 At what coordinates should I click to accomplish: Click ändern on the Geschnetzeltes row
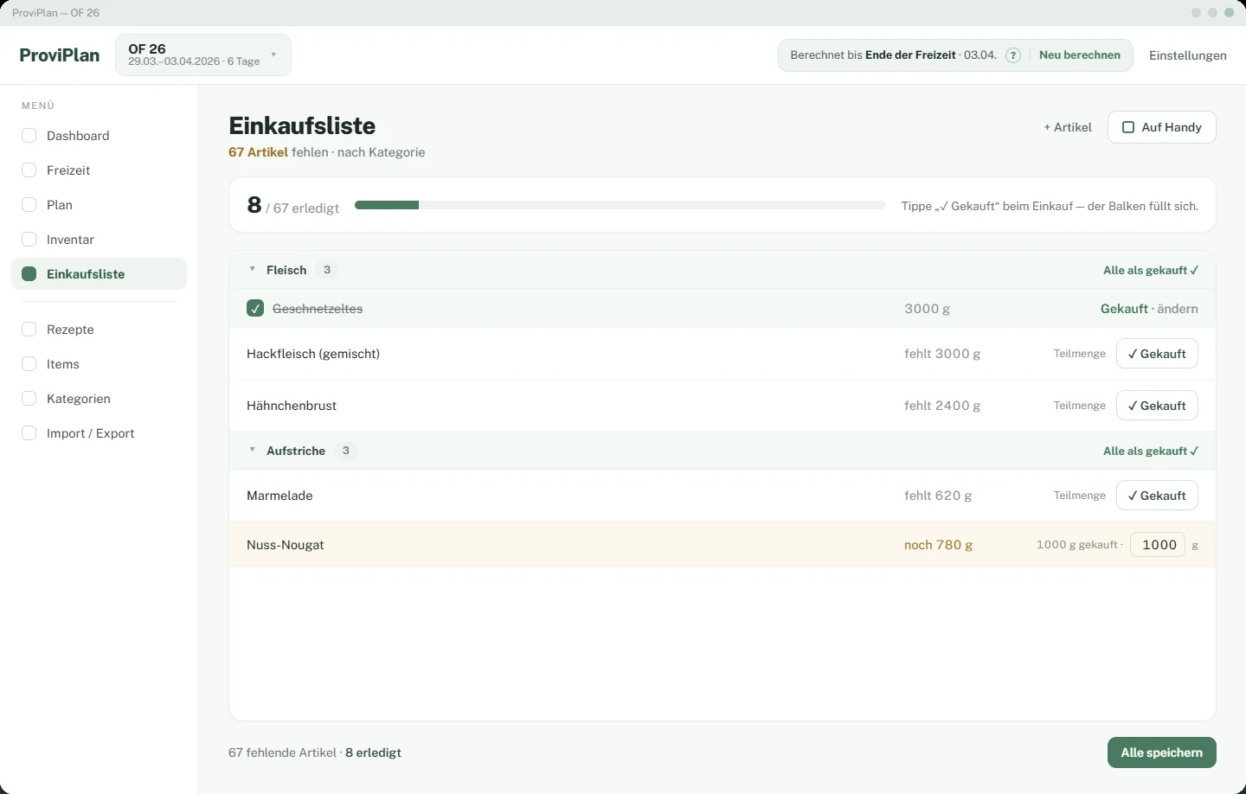[x=1178, y=309]
